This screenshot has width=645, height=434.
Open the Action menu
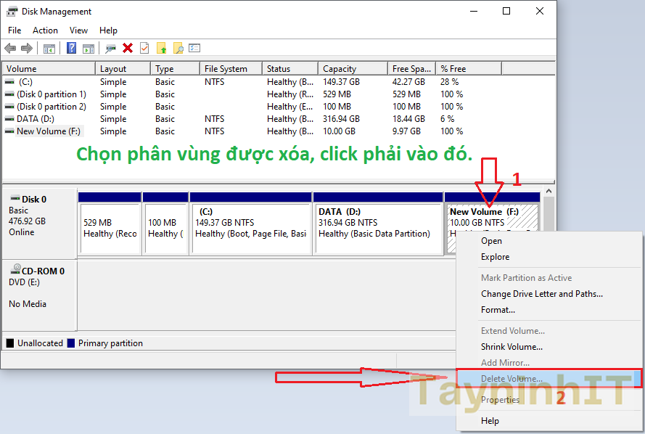point(45,30)
